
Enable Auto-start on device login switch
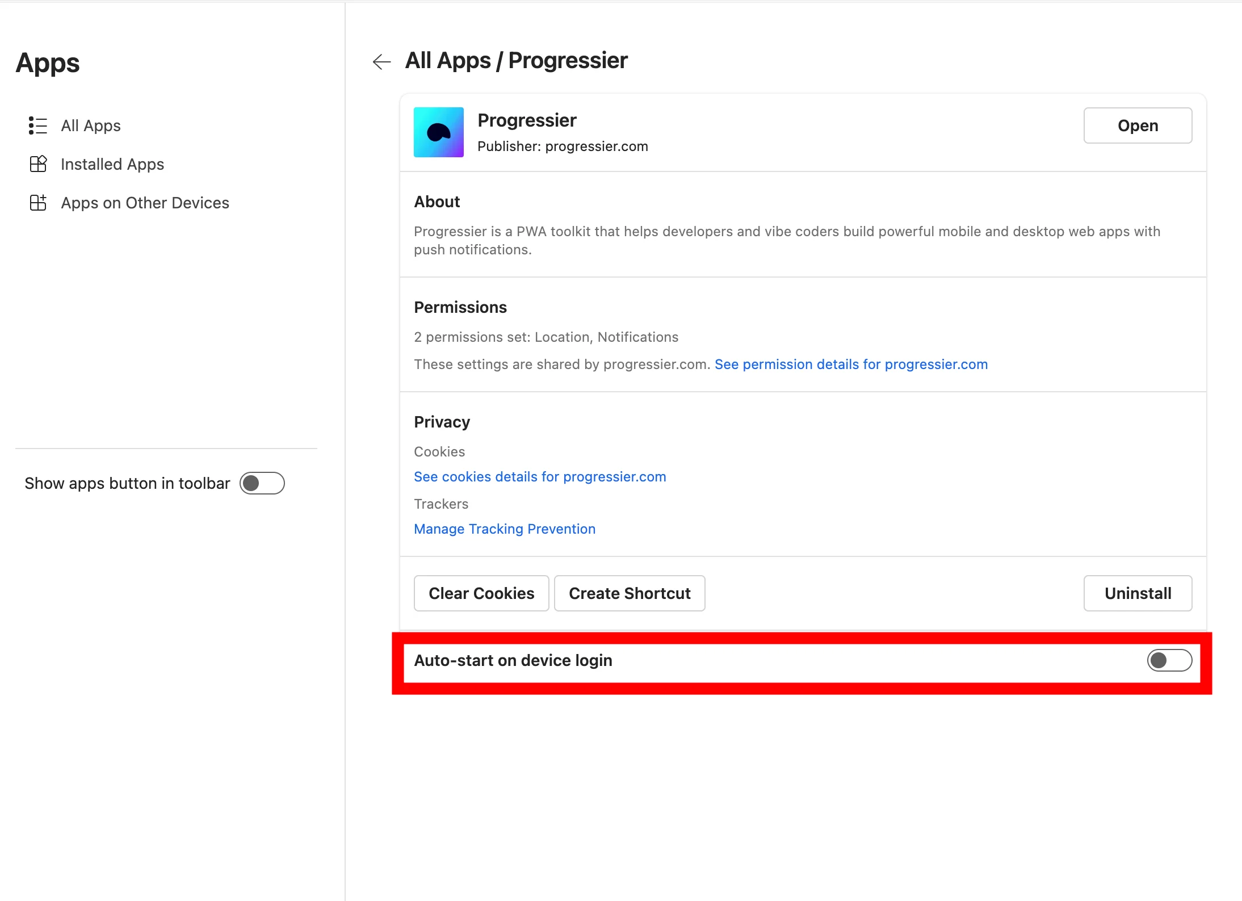tap(1169, 660)
